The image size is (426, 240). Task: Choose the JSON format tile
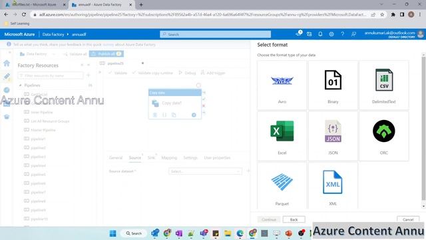click(333, 136)
